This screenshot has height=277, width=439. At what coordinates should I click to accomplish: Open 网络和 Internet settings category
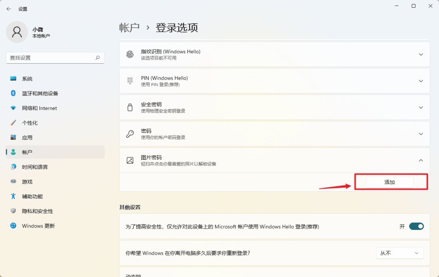tap(55, 108)
